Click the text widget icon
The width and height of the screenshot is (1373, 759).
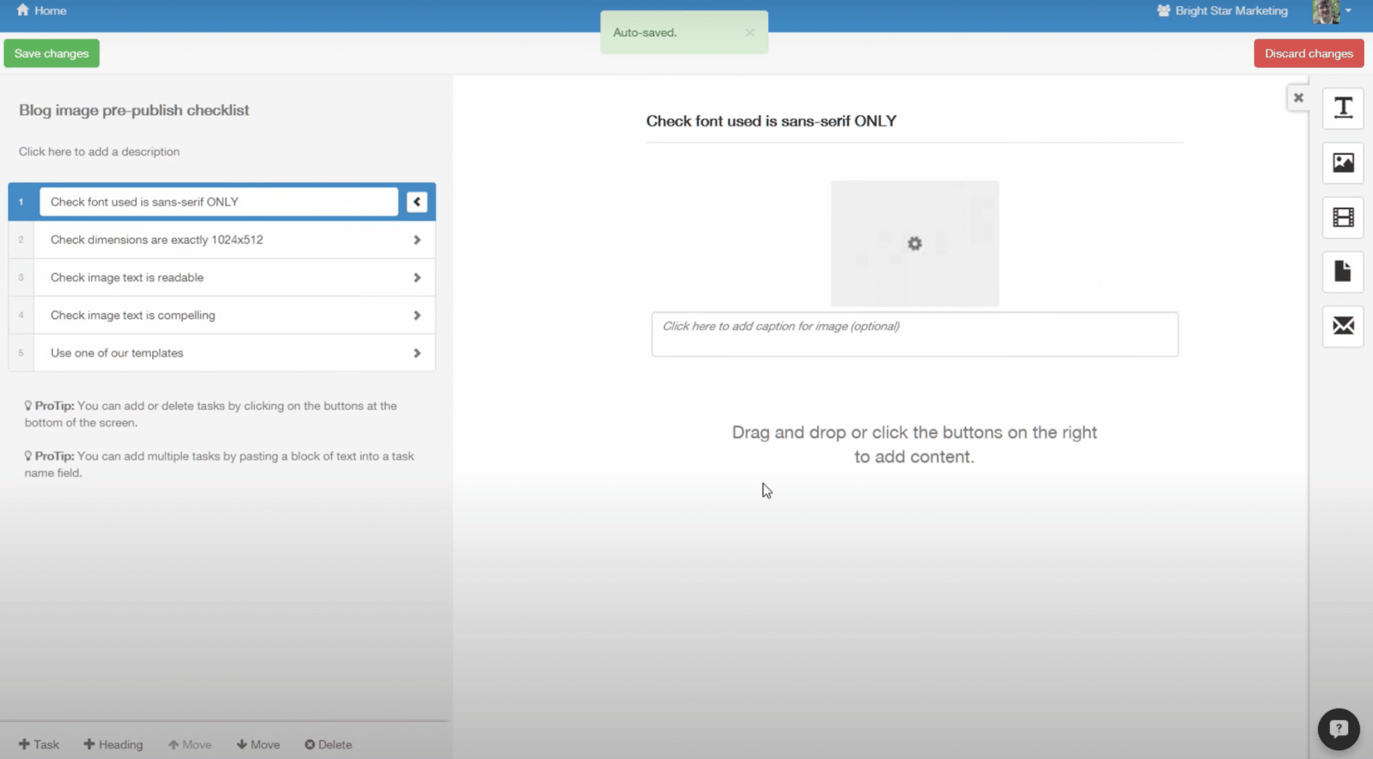click(1343, 108)
